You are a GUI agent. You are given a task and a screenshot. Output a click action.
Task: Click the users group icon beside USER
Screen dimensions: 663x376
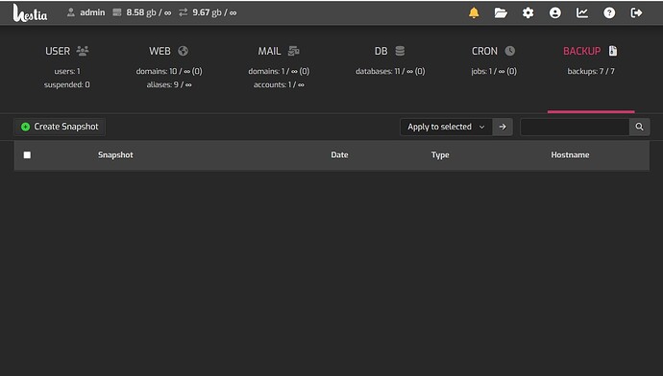[83, 51]
